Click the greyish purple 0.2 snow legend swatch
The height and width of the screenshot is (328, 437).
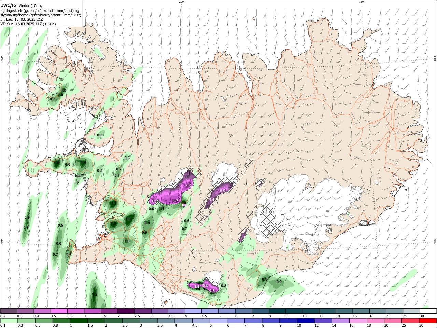point(9,311)
